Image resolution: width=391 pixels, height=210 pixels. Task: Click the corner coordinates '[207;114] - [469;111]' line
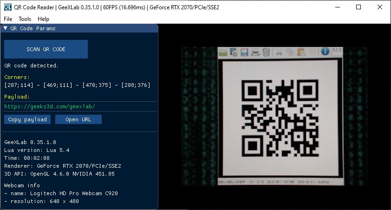[77, 85]
